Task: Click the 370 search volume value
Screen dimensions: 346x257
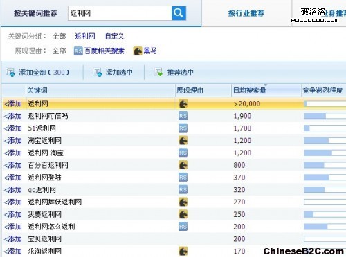Action: [239, 178]
